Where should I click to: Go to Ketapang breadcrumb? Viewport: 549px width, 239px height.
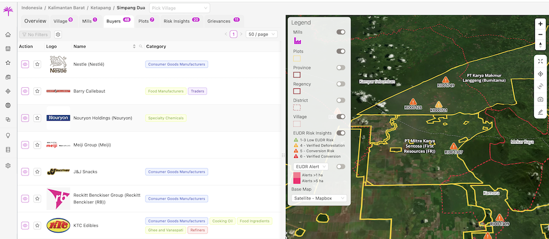click(100, 8)
